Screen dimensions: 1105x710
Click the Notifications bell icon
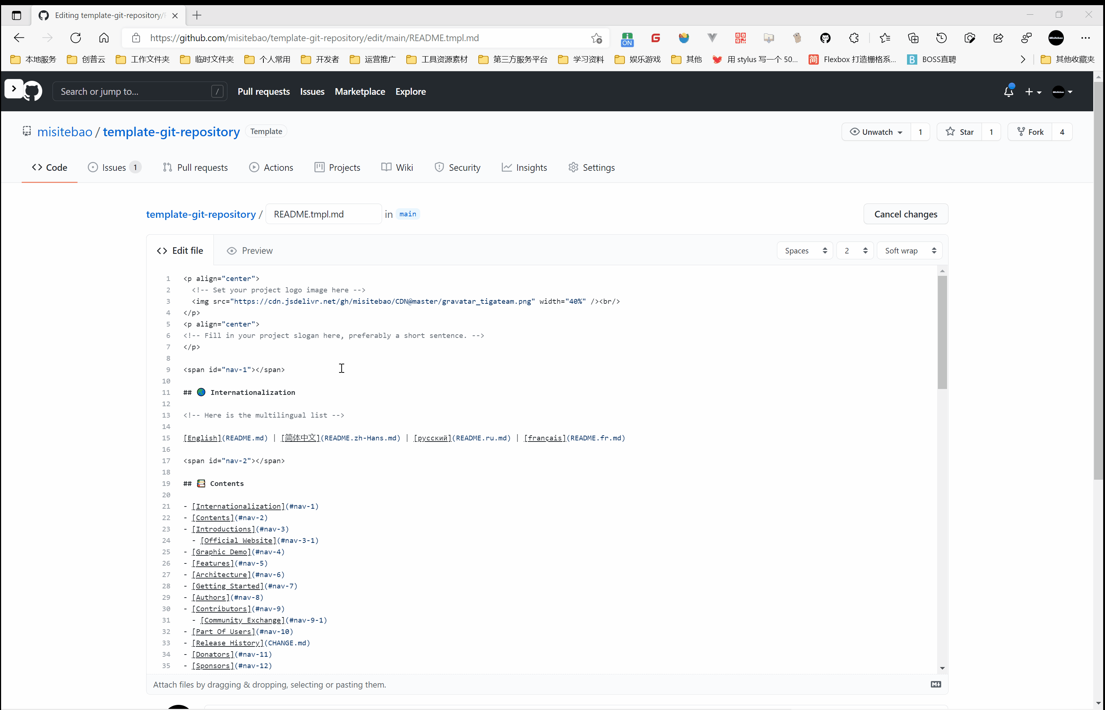click(1008, 92)
